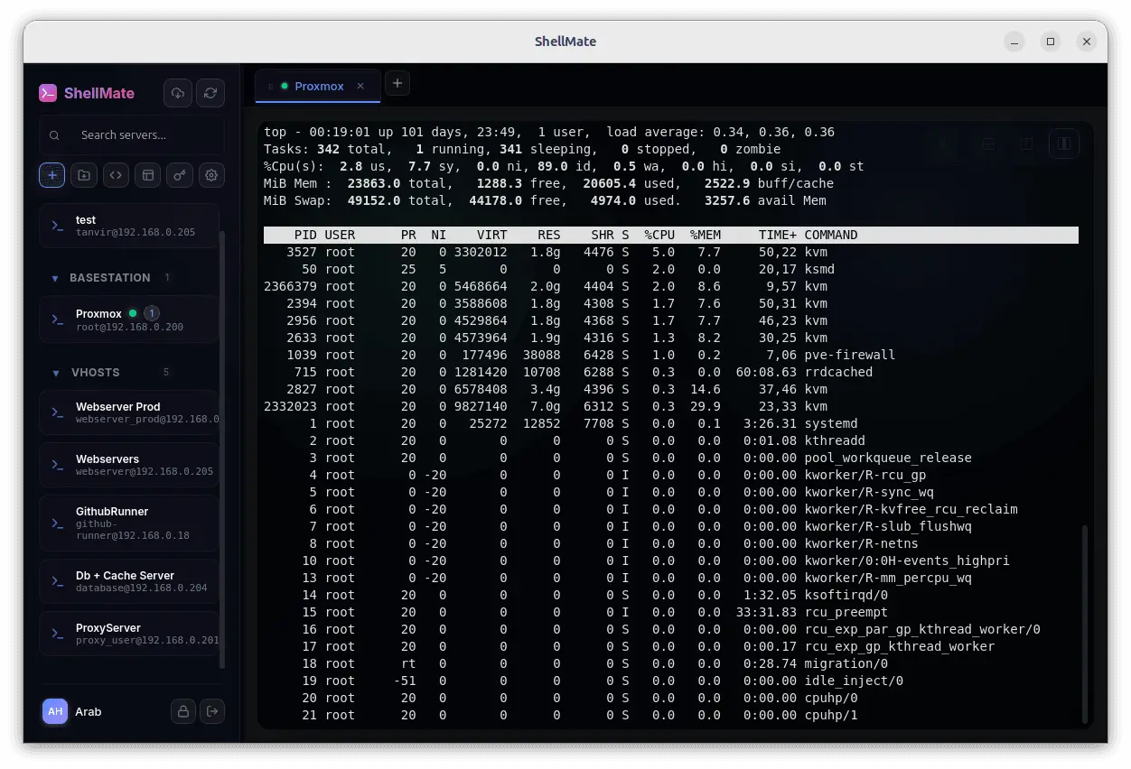Click the pve-firewall process row

click(x=670, y=355)
